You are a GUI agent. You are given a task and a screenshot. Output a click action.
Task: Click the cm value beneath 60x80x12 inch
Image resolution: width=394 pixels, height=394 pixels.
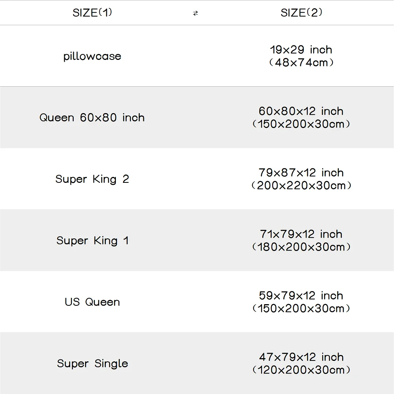pyautogui.click(x=301, y=124)
